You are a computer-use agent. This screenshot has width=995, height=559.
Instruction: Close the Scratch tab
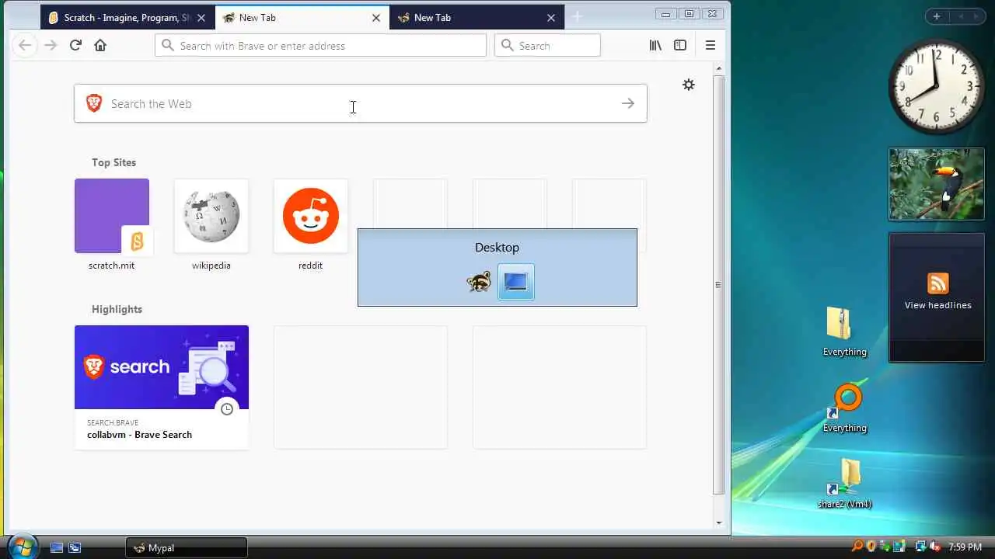click(x=201, y=17)
